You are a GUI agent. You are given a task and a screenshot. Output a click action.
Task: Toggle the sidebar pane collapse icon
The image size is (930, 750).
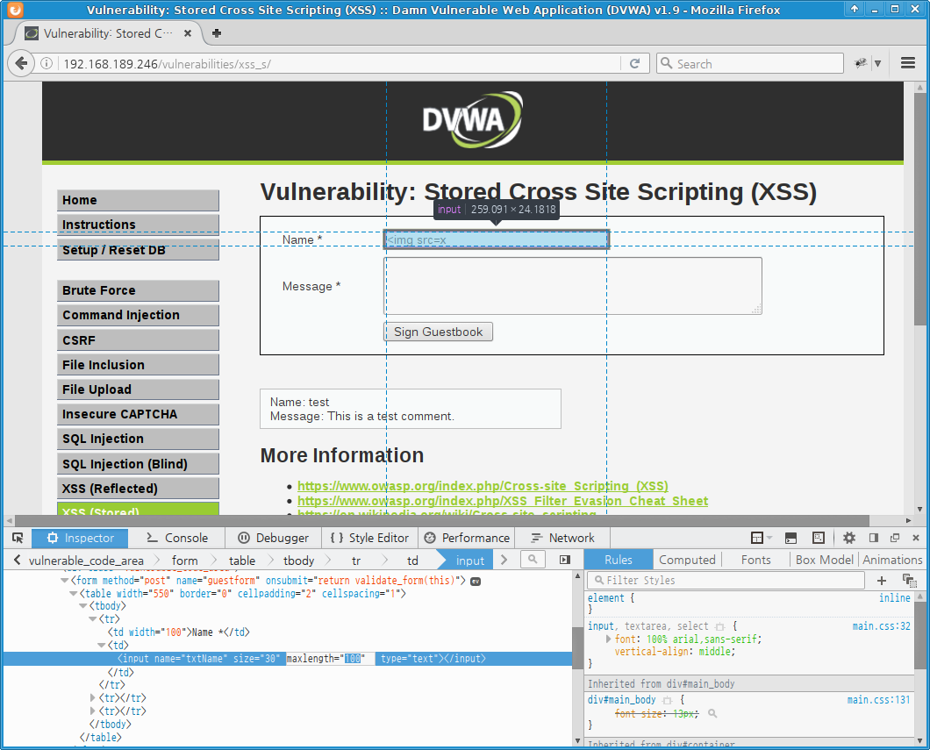[x=565, y=559]
